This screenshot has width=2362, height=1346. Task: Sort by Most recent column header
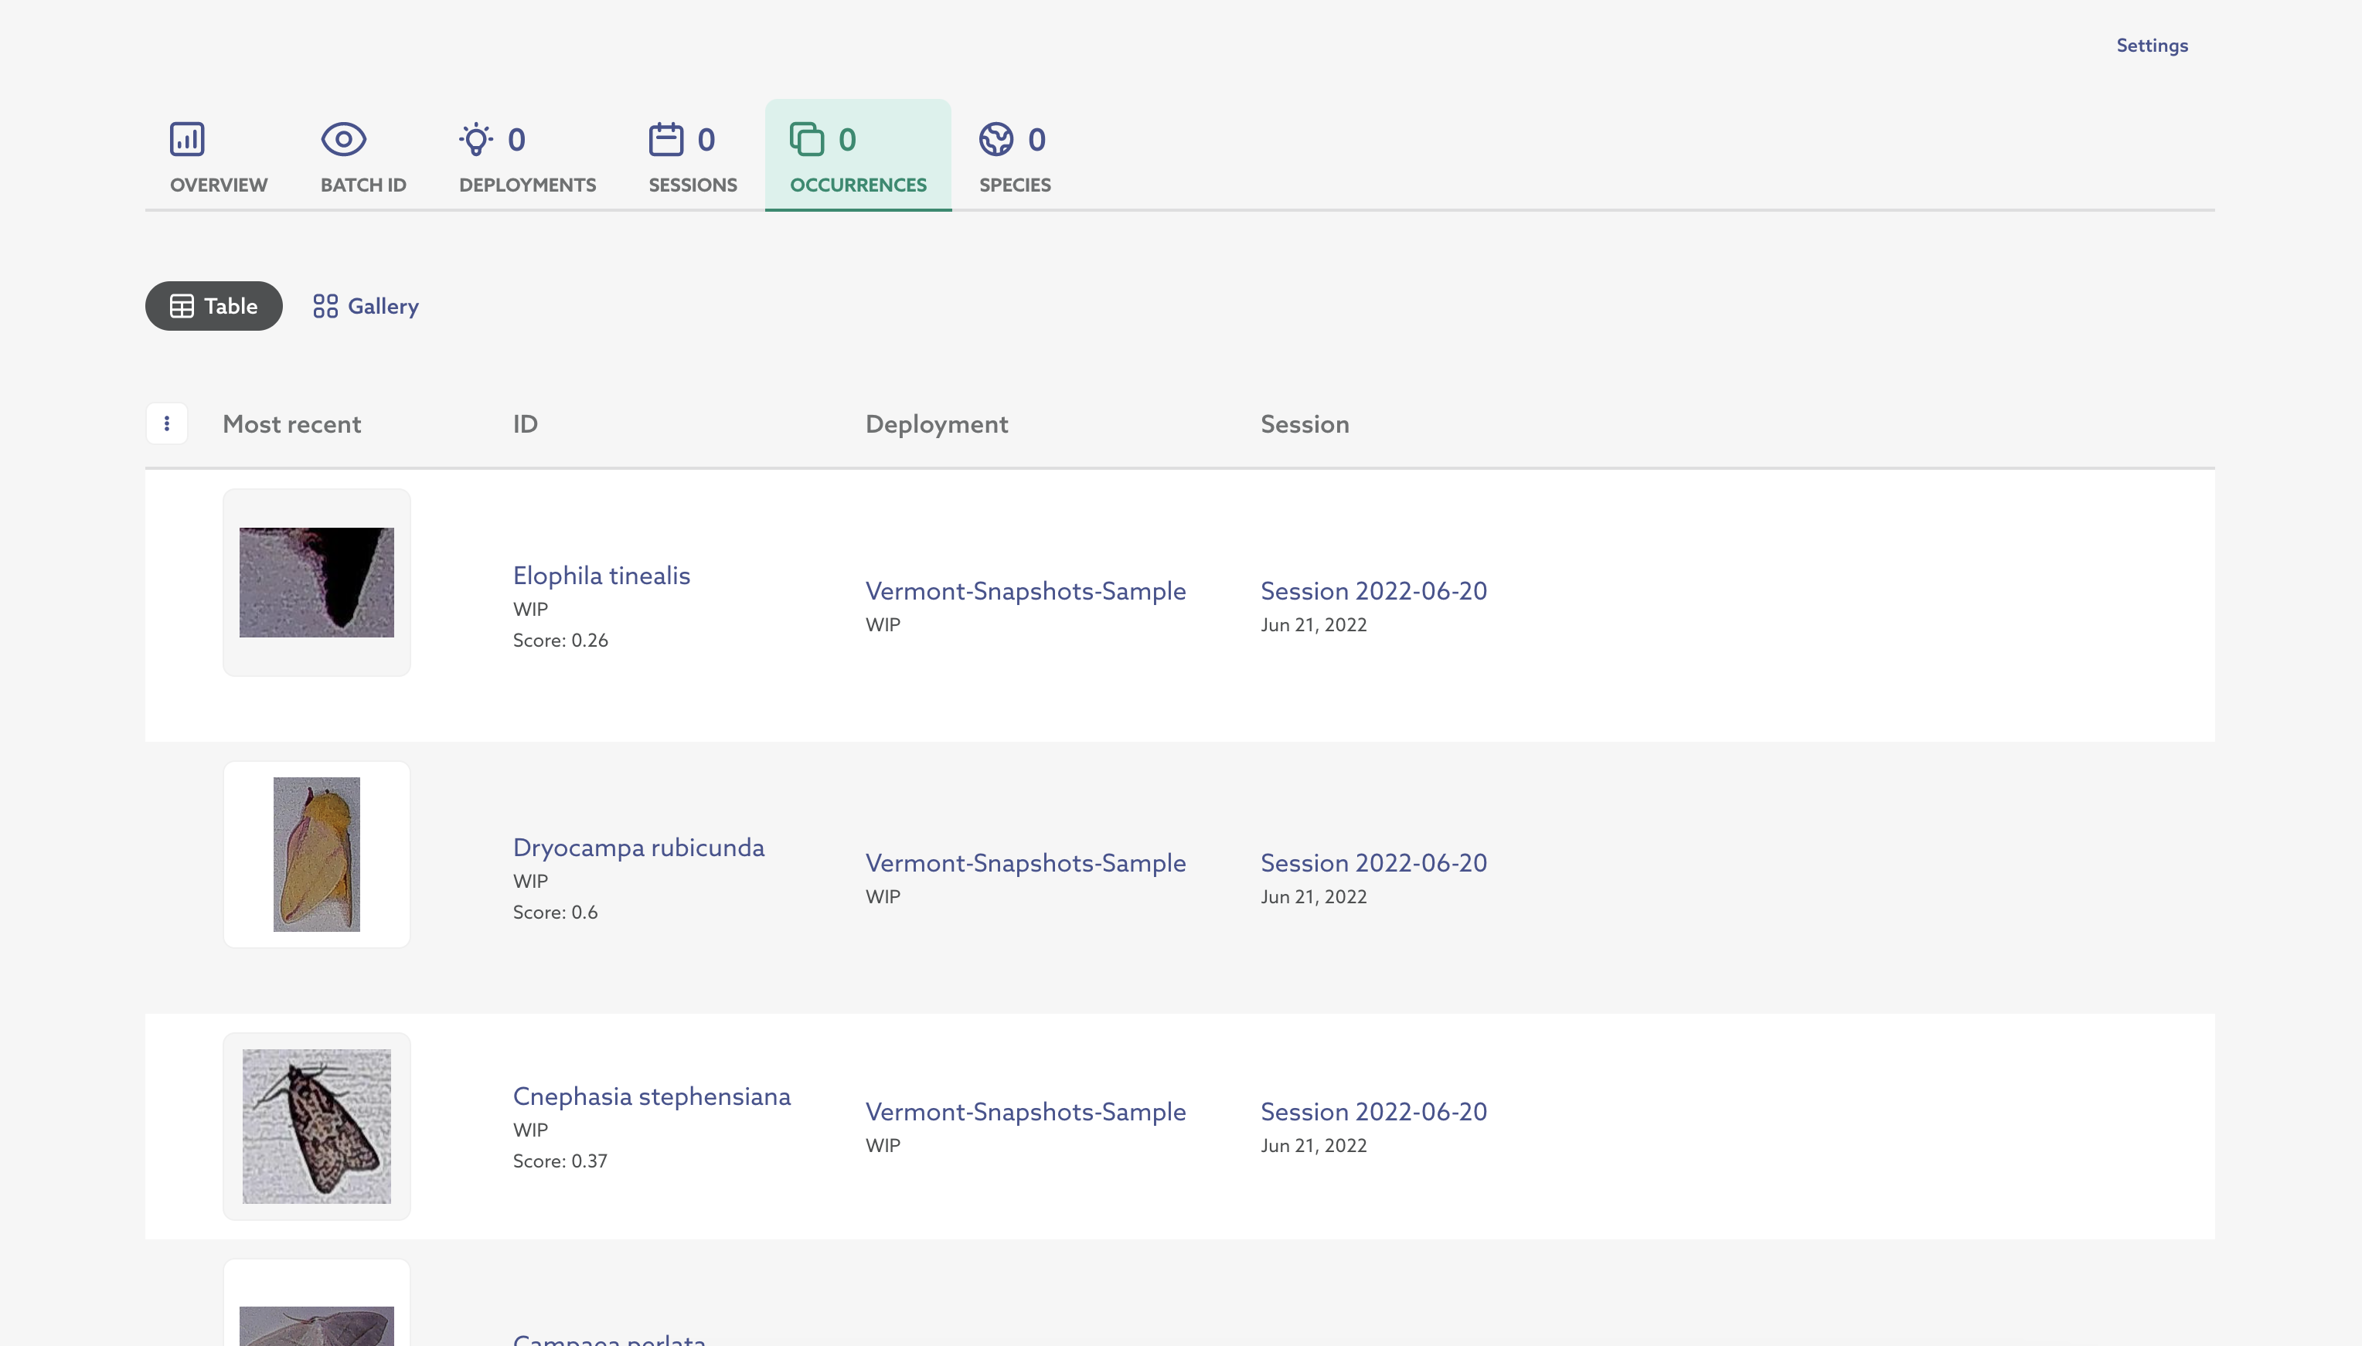(291, 424)
